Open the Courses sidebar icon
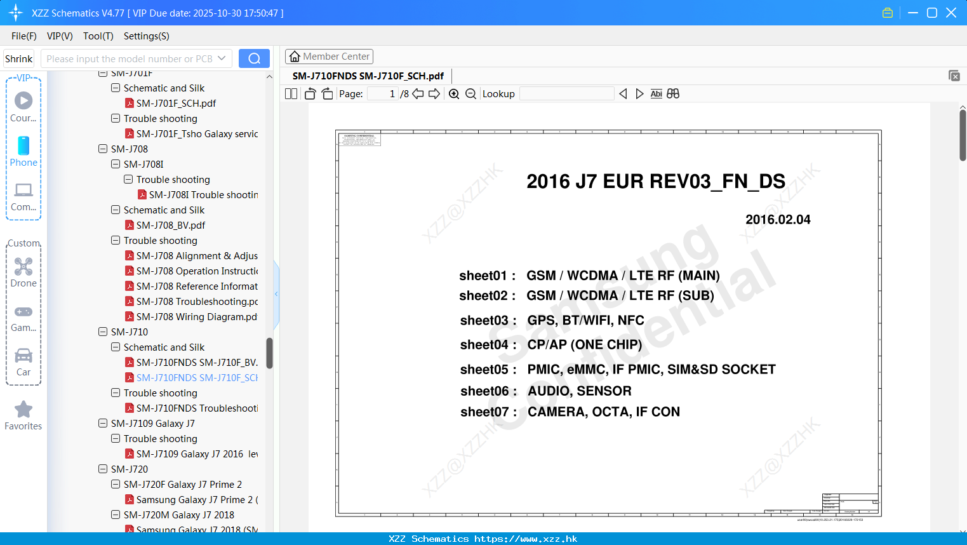 [x=23, y=107]
